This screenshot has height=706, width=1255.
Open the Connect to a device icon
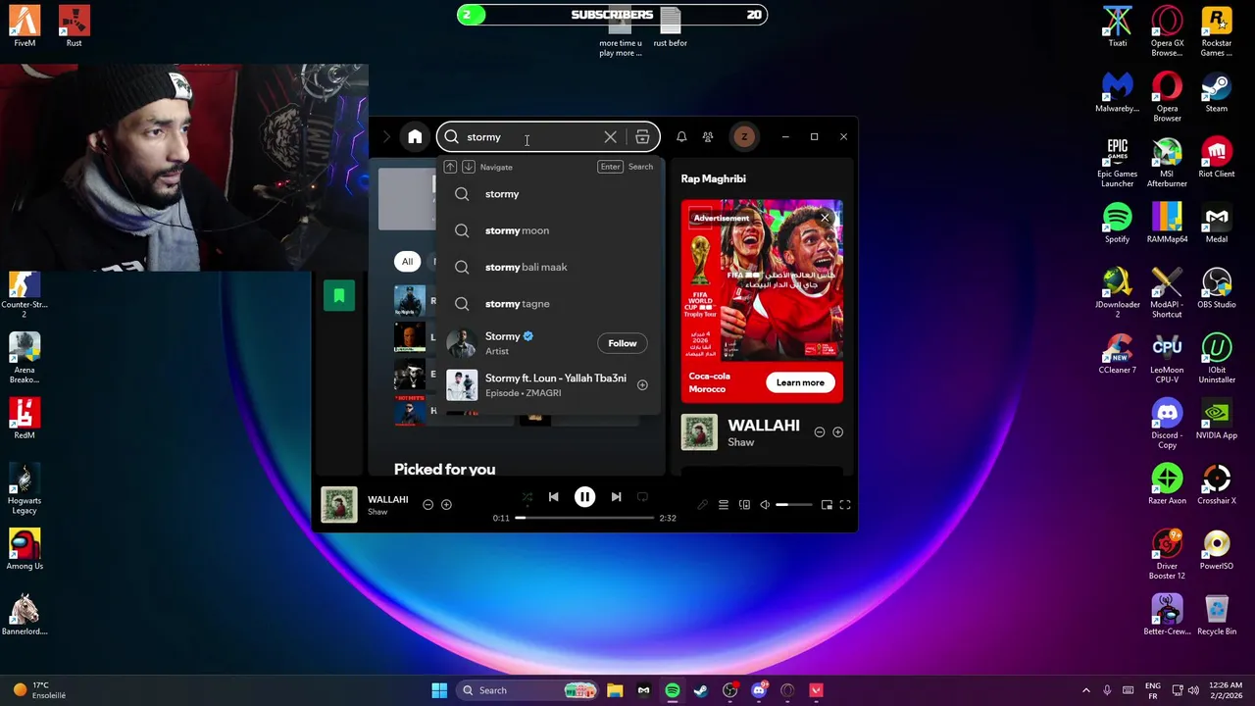point(744,505)
